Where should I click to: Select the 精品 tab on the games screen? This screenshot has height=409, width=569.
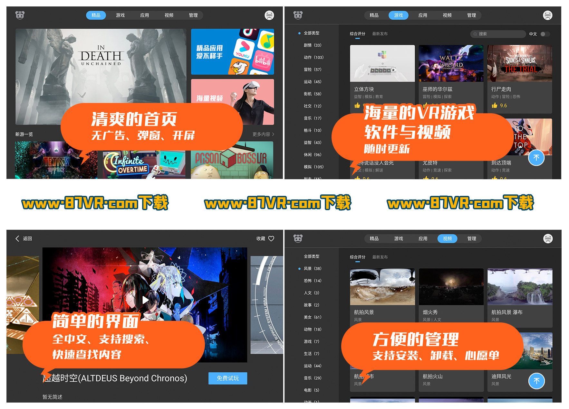point(374,15)
